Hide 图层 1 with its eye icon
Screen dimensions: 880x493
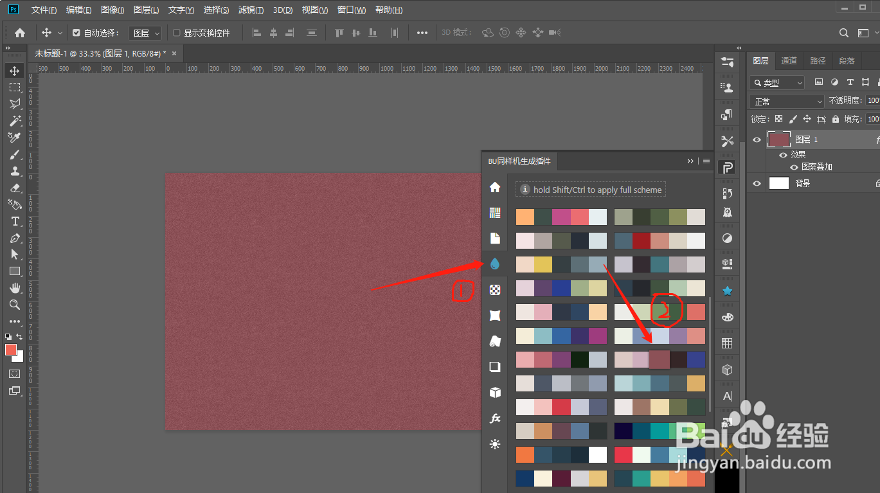(x=757, y=139)
